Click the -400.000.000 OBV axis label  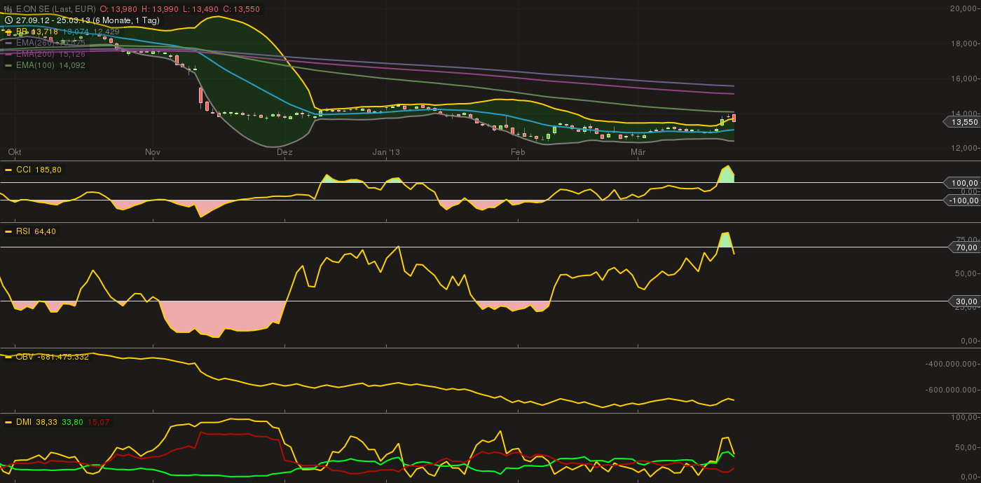pyautogui.click(x=952, y=364)
